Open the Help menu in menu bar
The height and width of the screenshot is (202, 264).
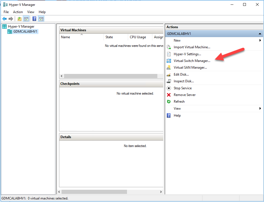click(x=42, y=12)
